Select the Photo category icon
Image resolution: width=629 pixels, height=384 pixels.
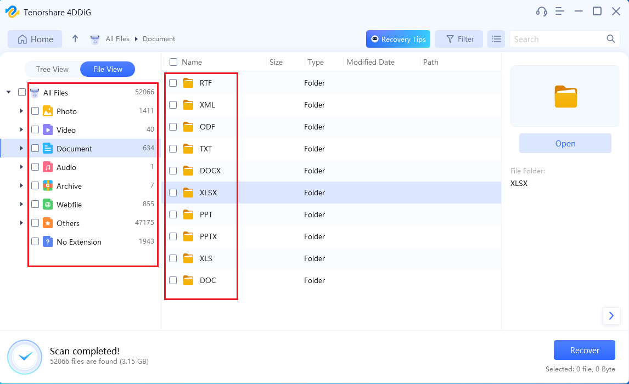point(48,111)
